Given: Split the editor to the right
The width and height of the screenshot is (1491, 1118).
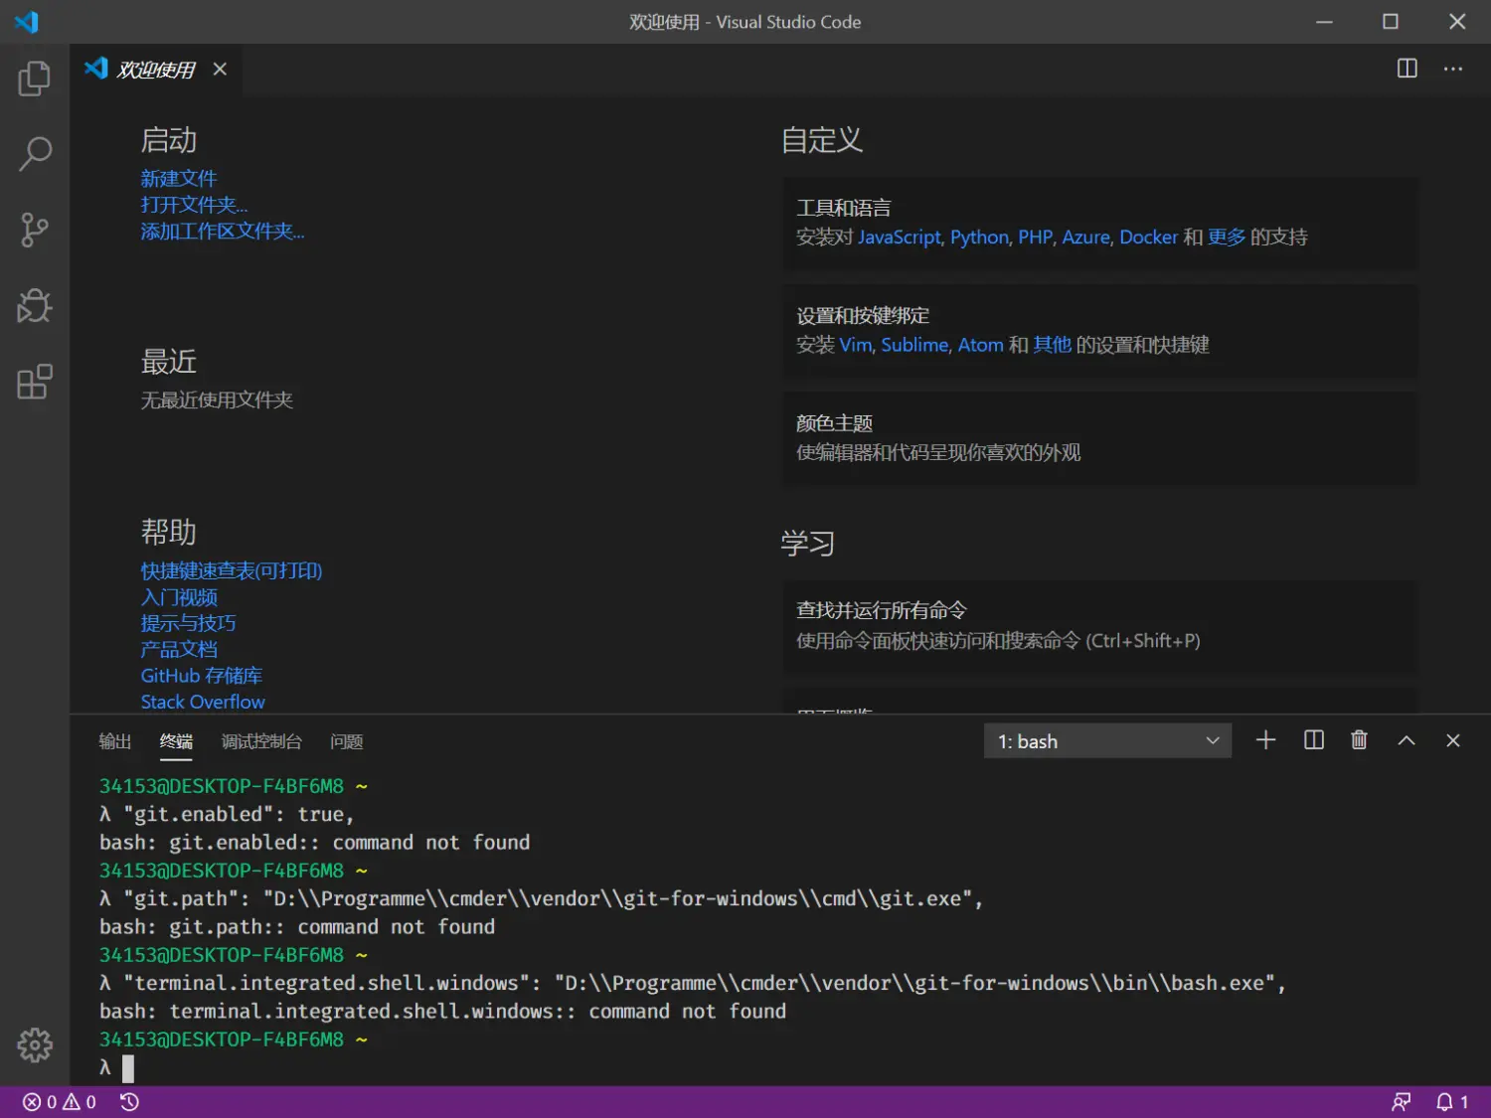Looking at the screenshot, I should [x=1407, y=69].
